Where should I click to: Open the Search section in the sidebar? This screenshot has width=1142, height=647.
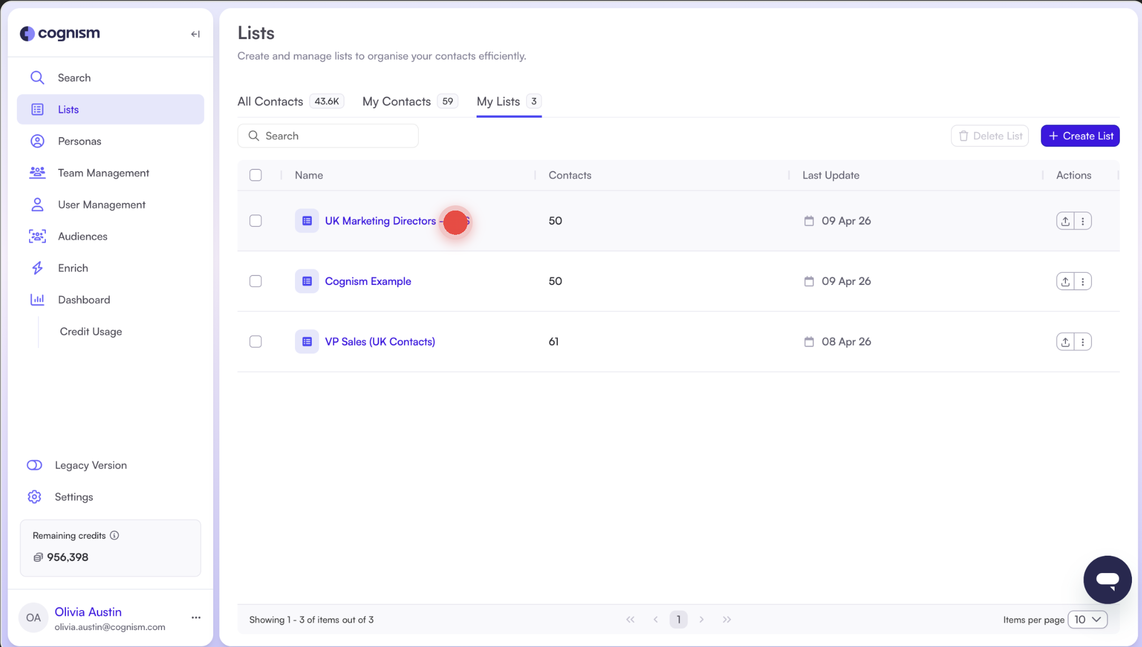[74, 77]
